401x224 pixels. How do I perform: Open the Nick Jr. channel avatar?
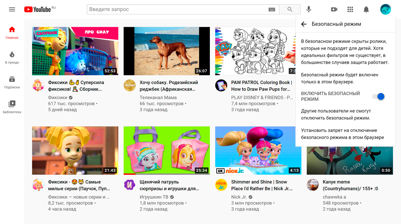(221, 185)
